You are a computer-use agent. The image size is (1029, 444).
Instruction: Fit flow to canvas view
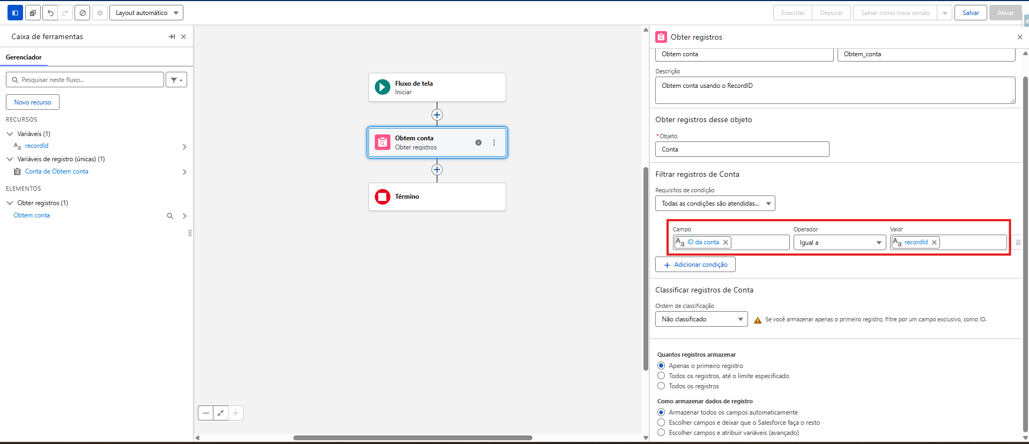click(220, 413)
